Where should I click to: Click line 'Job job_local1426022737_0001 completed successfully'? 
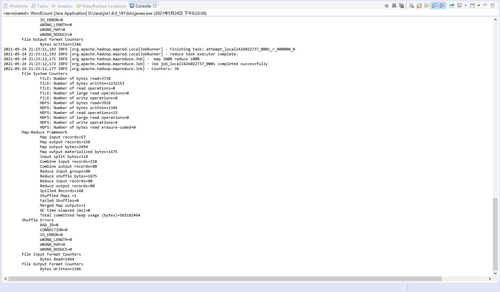136,64
